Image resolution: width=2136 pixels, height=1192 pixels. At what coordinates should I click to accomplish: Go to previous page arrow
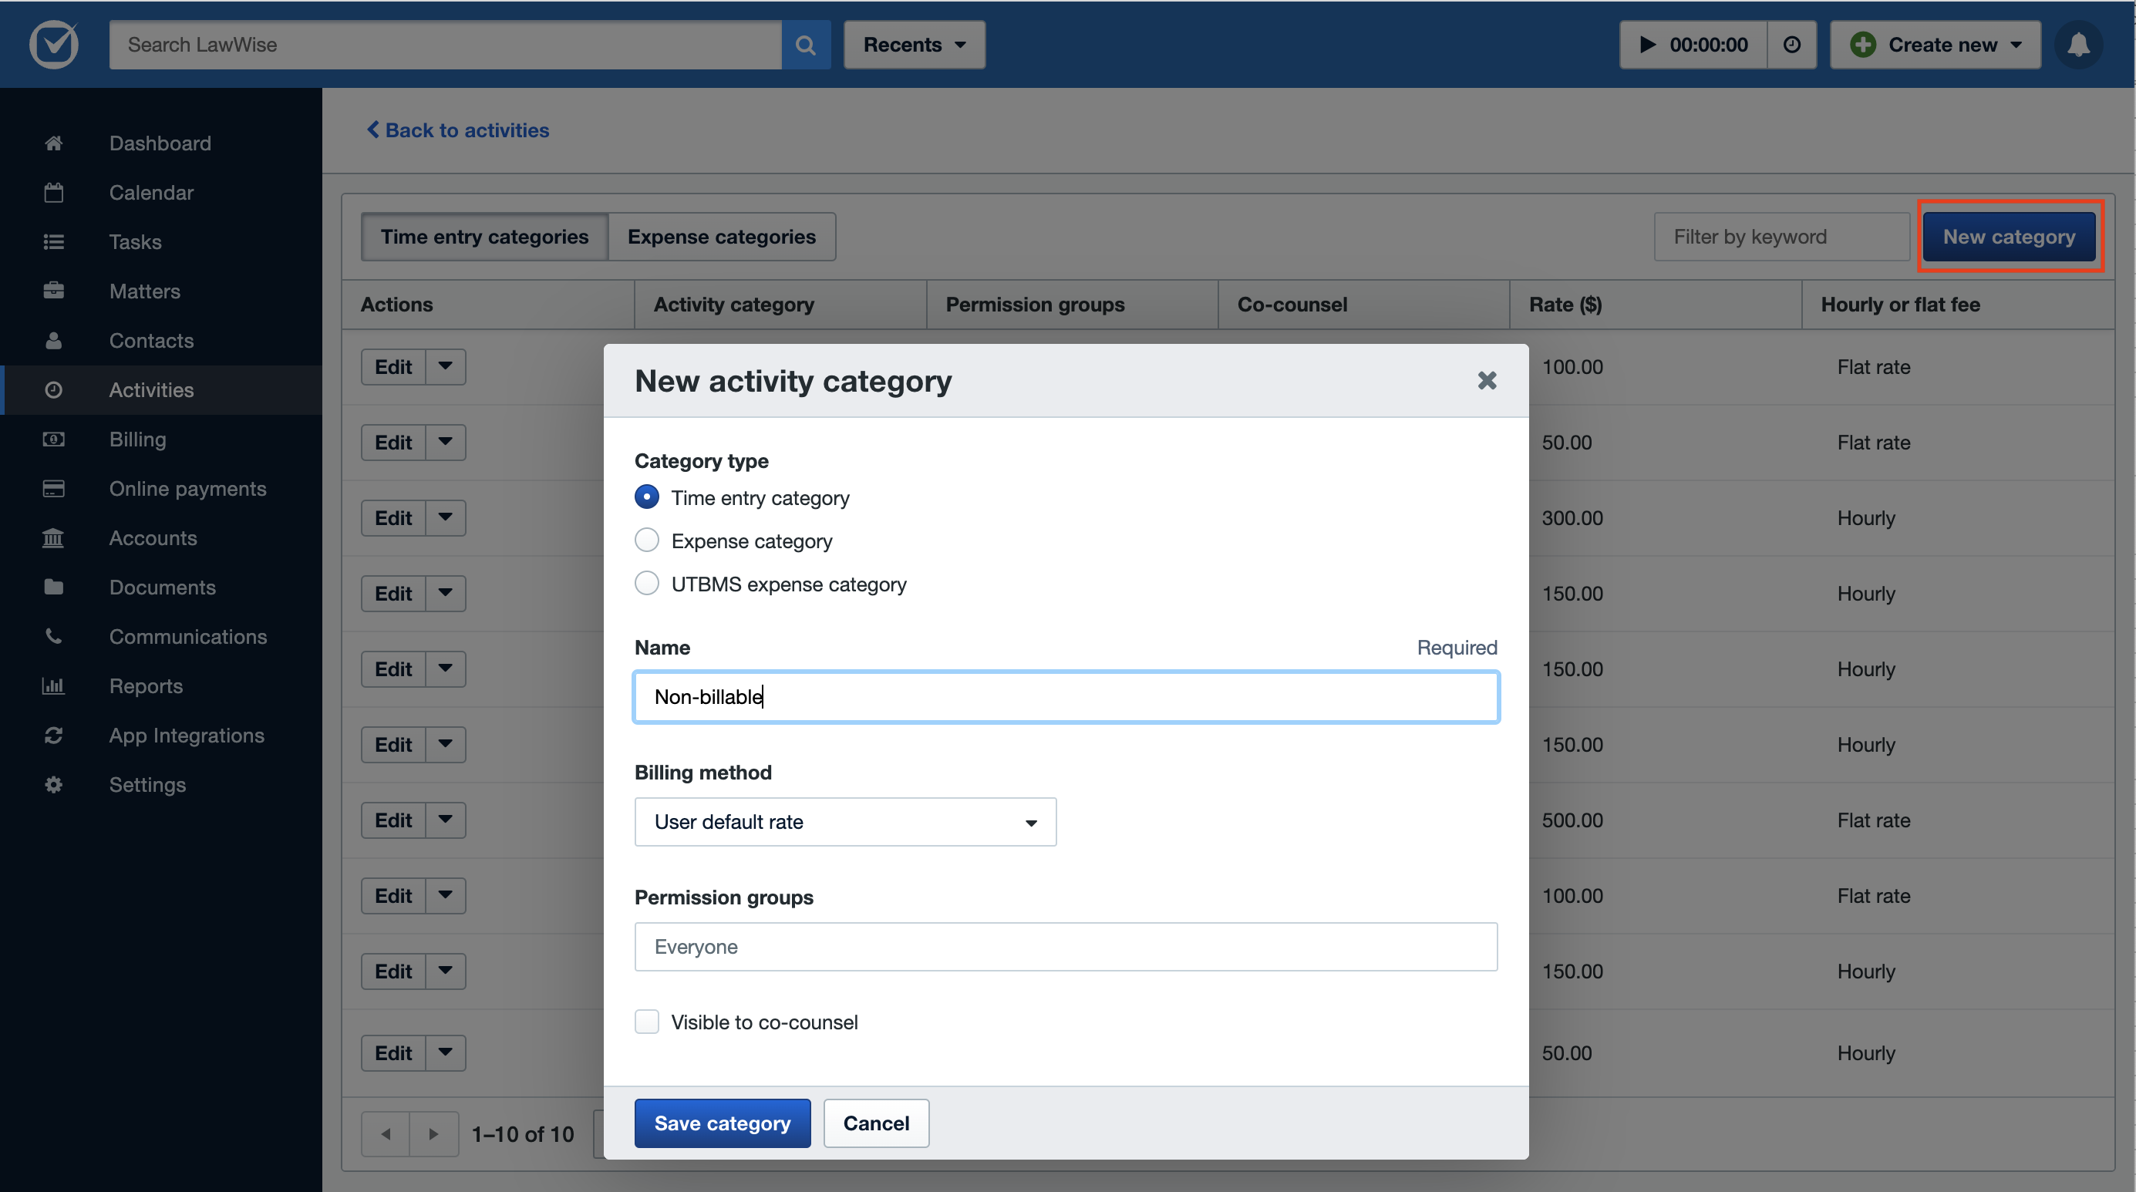pos(386,1133)
